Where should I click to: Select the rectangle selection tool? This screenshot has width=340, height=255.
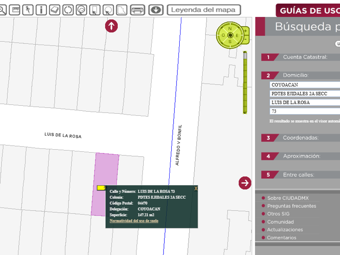point(95,10)
